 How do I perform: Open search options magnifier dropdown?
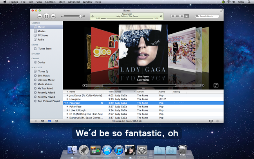pos(197,16)
